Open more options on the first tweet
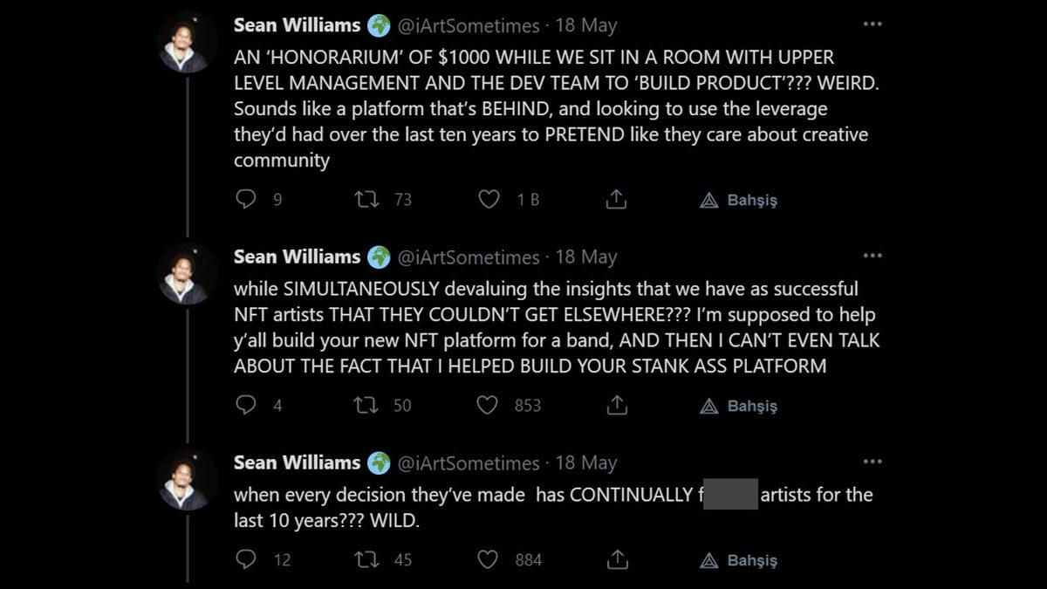Viewport: 1047px width, 589px height. (872, 24)
